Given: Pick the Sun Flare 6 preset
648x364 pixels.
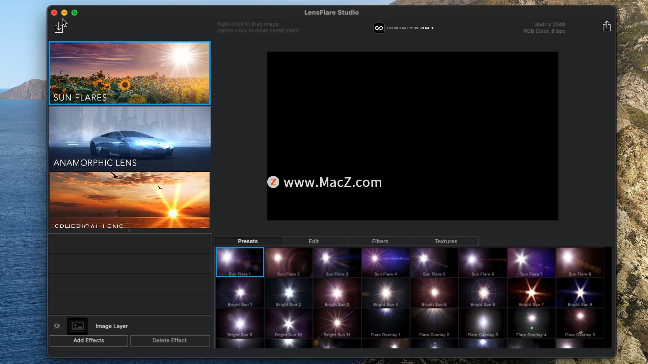Looking at the screenshot, I should [483, 262].
